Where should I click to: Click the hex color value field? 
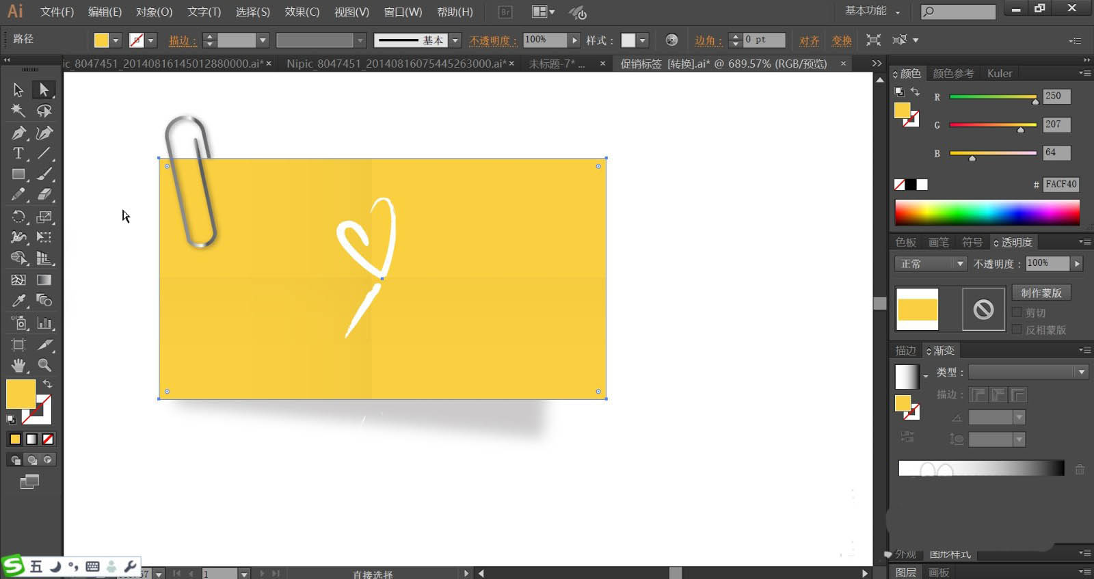tap(1060, 185)
